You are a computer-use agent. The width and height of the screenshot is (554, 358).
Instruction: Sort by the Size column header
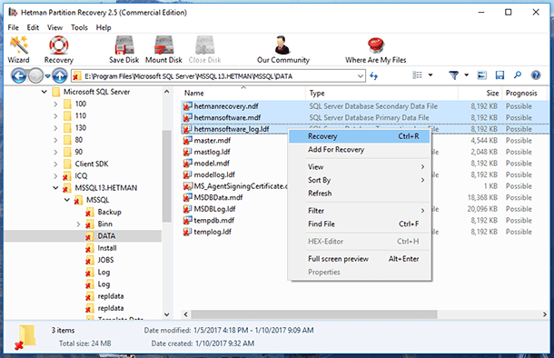(480, 94)
